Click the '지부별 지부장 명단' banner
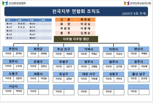This screenshot has width=153, height=103. (76, 39)
